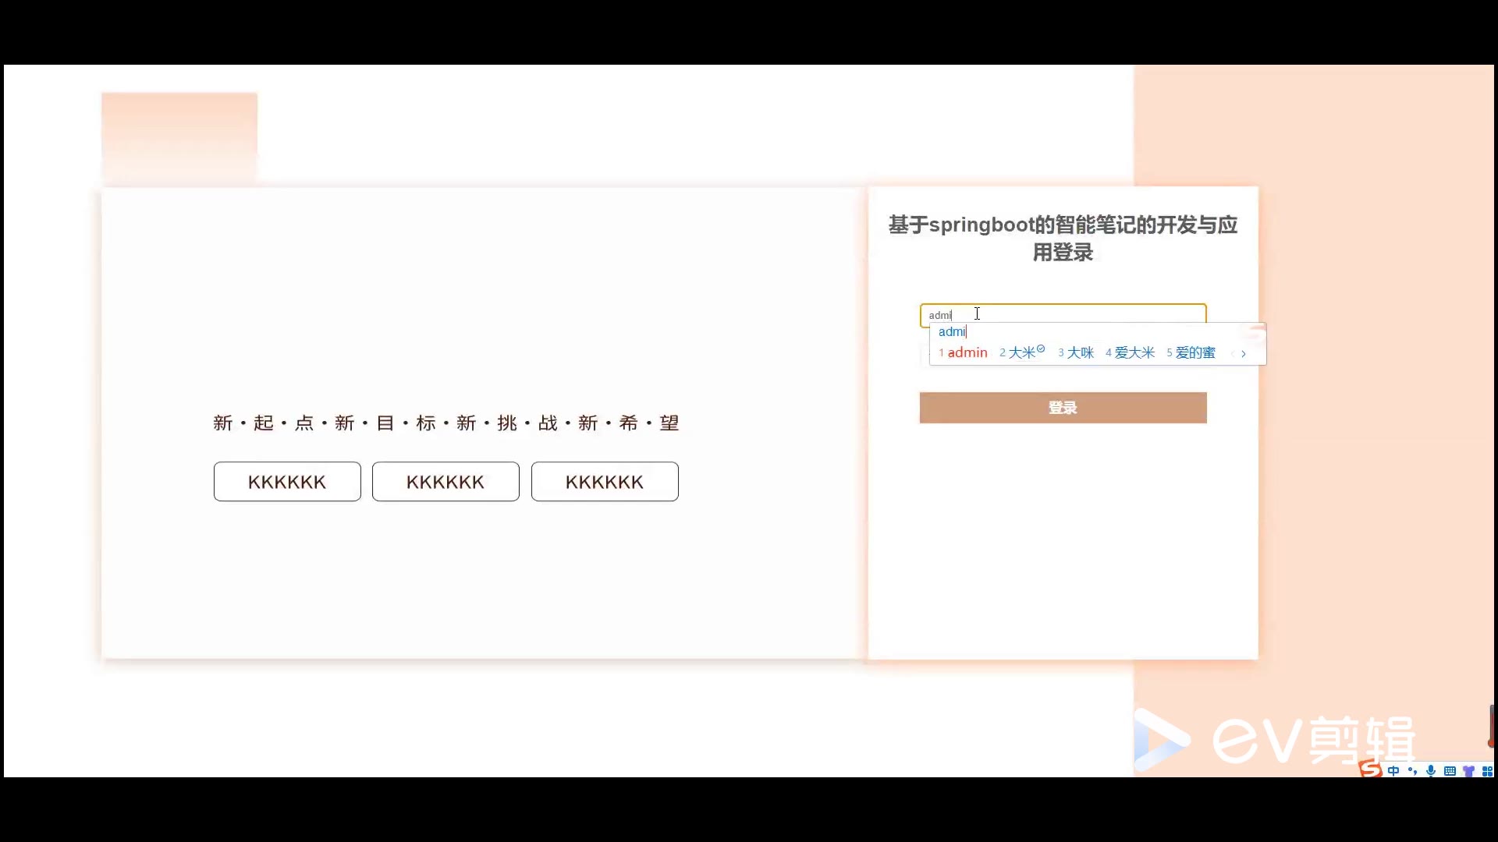Focus the username input field containing admi

[1092, 314]
